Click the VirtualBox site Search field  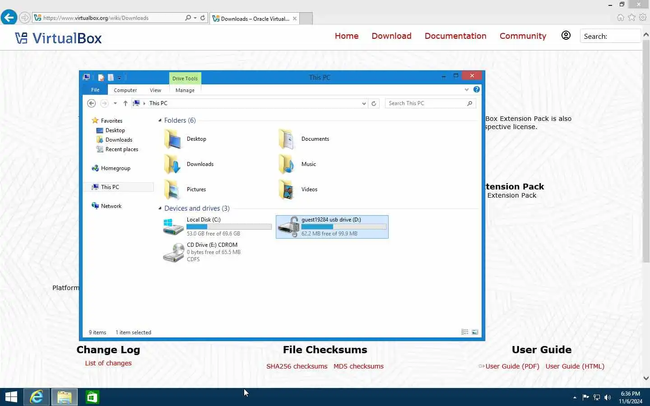610,36
